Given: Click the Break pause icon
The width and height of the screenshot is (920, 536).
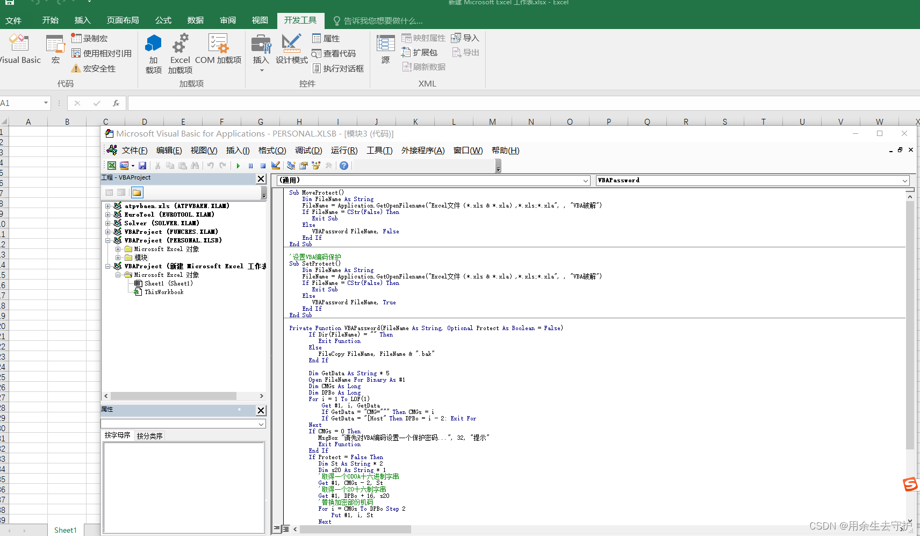Looking at the screenshot, I should pos(250,166).
